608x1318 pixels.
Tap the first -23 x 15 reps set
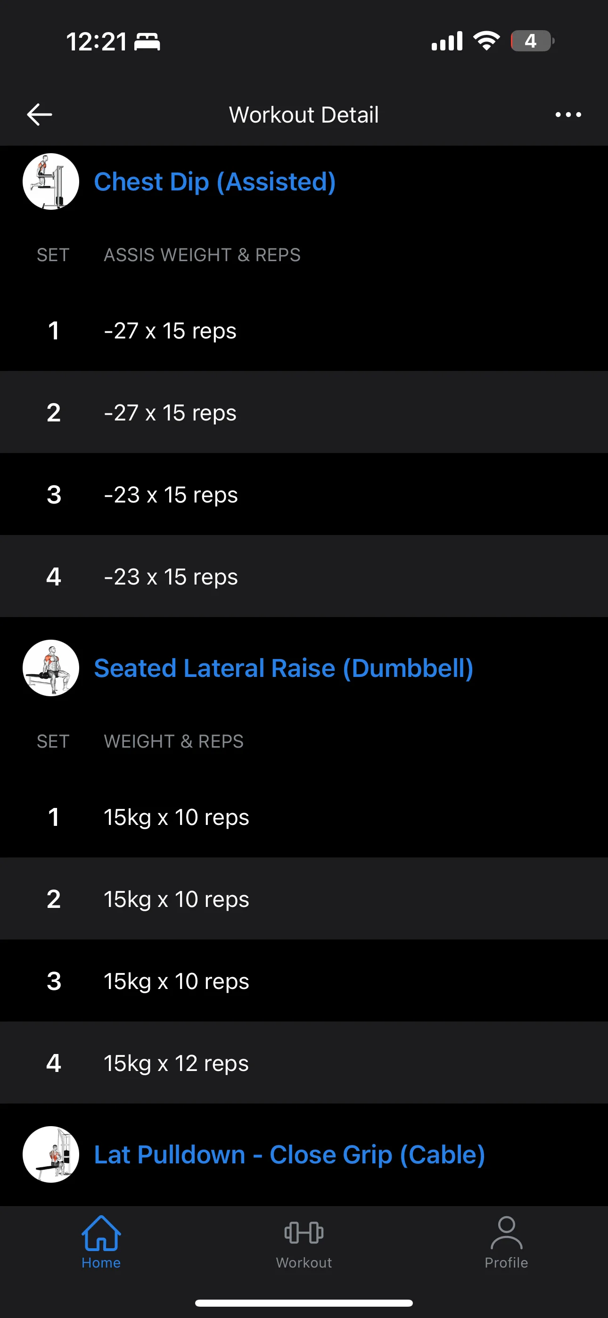(x=304, y=494)
